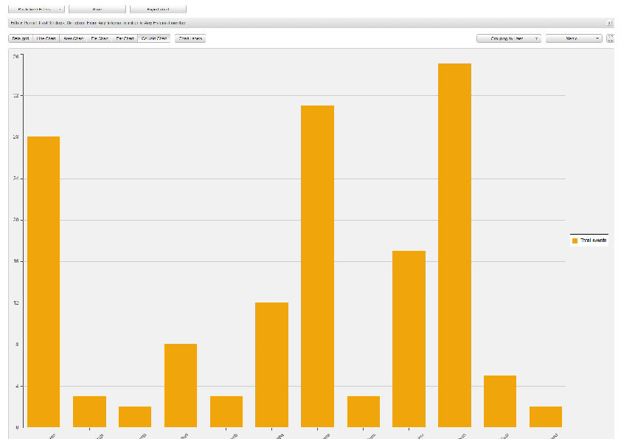The width and height of the screenshot is (621, 439).
Task: Click the rightmost short bar in chart
Action: (545, 417)
